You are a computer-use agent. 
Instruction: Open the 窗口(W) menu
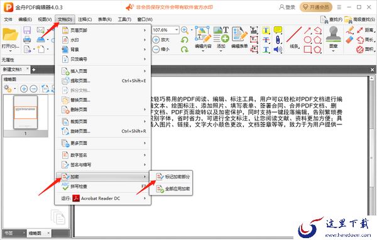[x=145, y=19]
